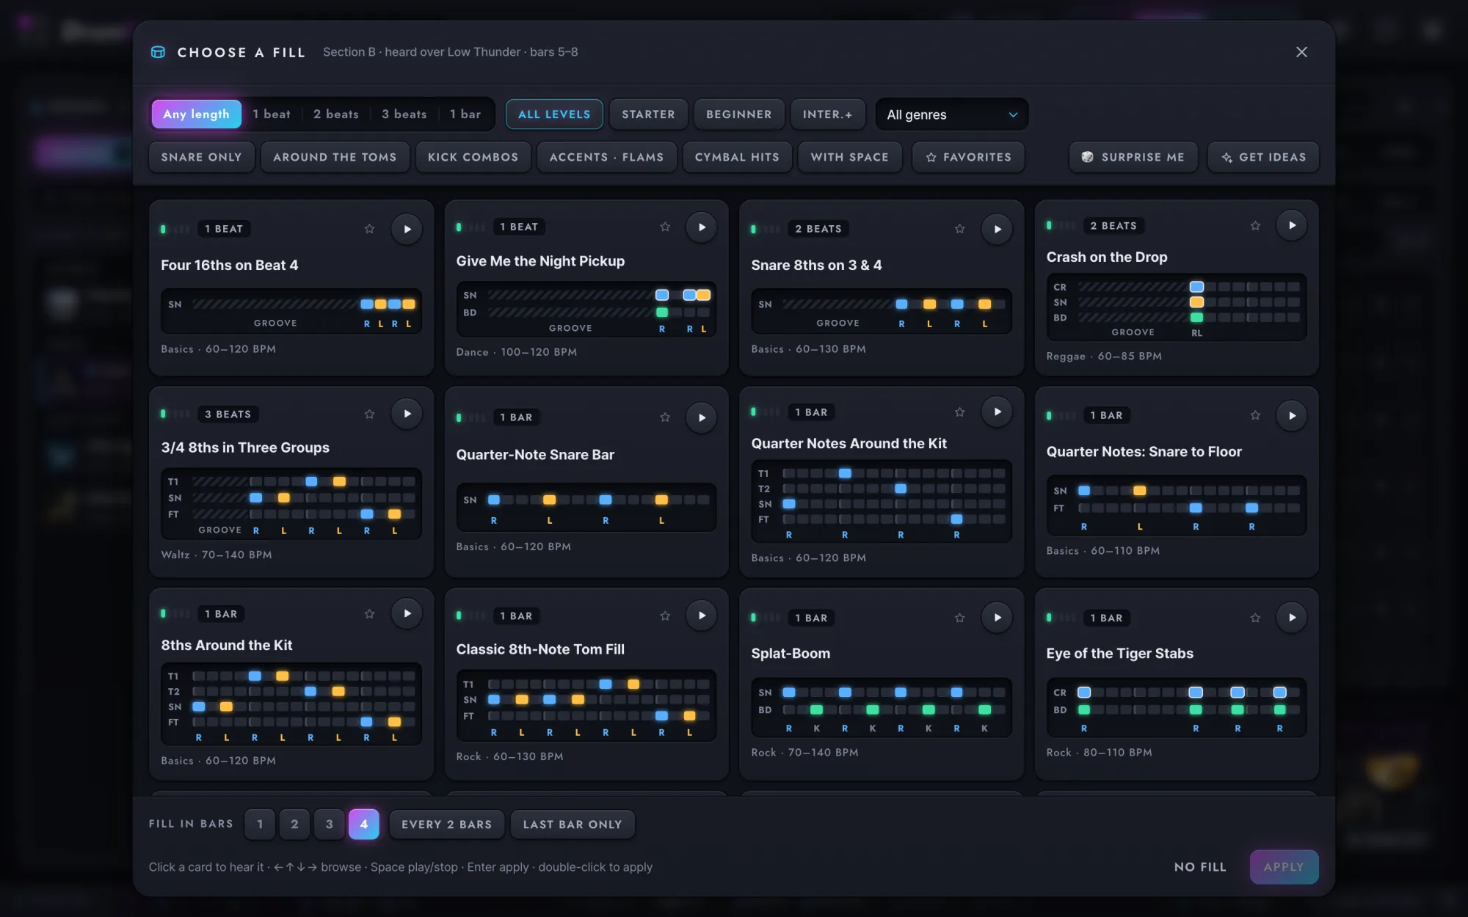This screenshot has height=917, width=1468.
Task: Choose EVERY 2 BARS placement
Action: pos(446,824)
